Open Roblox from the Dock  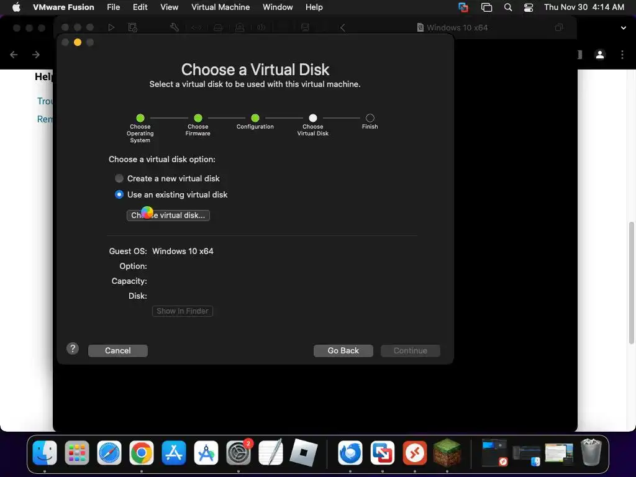click(303, 453)
